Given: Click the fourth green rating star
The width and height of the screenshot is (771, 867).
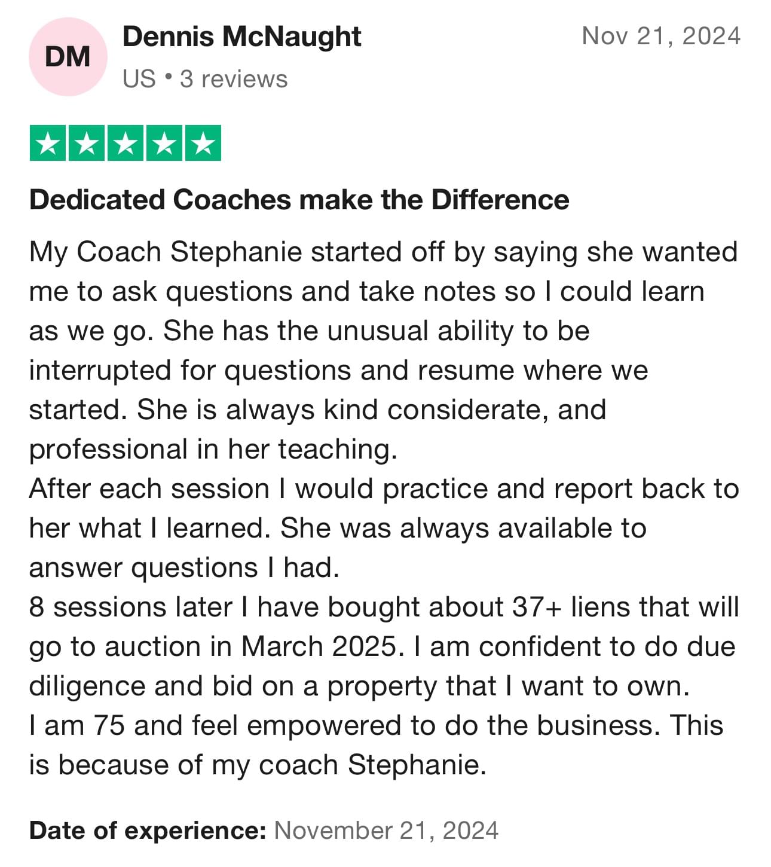Looking at the screenshot, I should [x=164, y=144].
